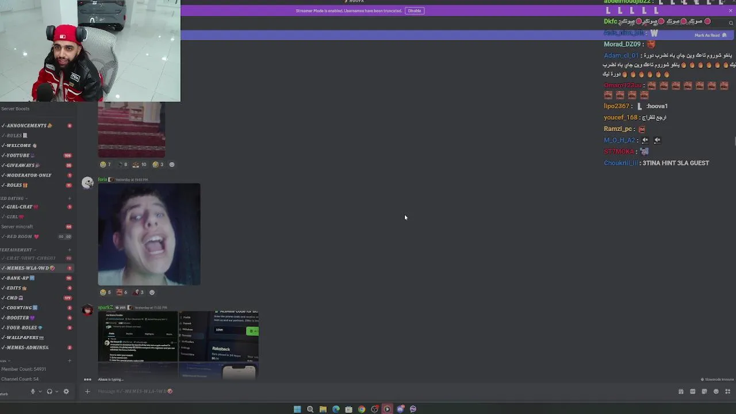
Task: Open the red carpet image attachment
Action: 132,130
